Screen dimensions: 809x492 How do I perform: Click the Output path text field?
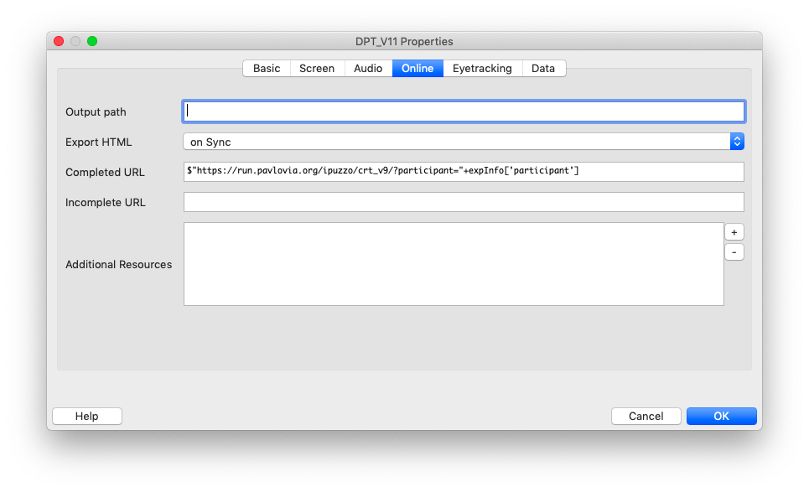pyautogui.click(x=464, y=111)
